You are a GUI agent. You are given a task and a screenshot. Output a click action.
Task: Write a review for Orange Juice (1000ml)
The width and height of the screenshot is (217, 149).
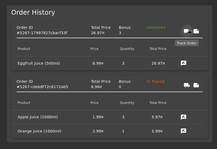click(x=184, y=131)
